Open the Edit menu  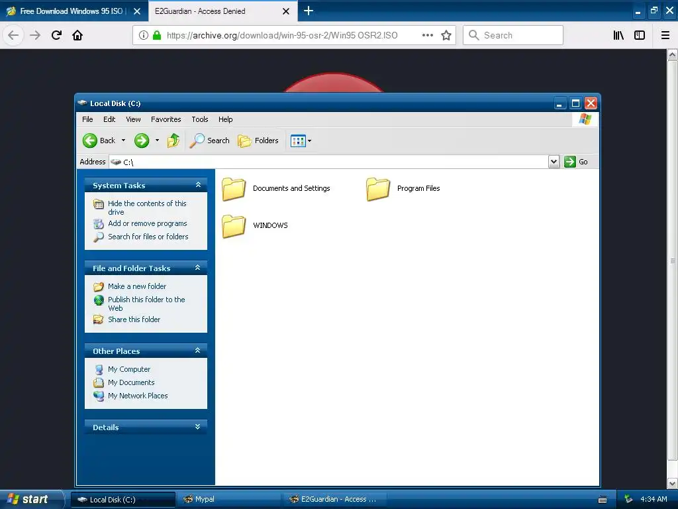click(109, 119)
